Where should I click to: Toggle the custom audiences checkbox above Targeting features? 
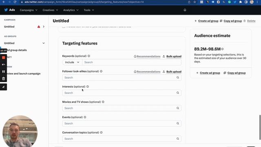[64, 27]
